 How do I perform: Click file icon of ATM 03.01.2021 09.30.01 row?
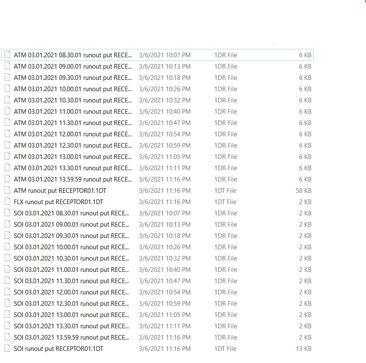click(8, 77)
